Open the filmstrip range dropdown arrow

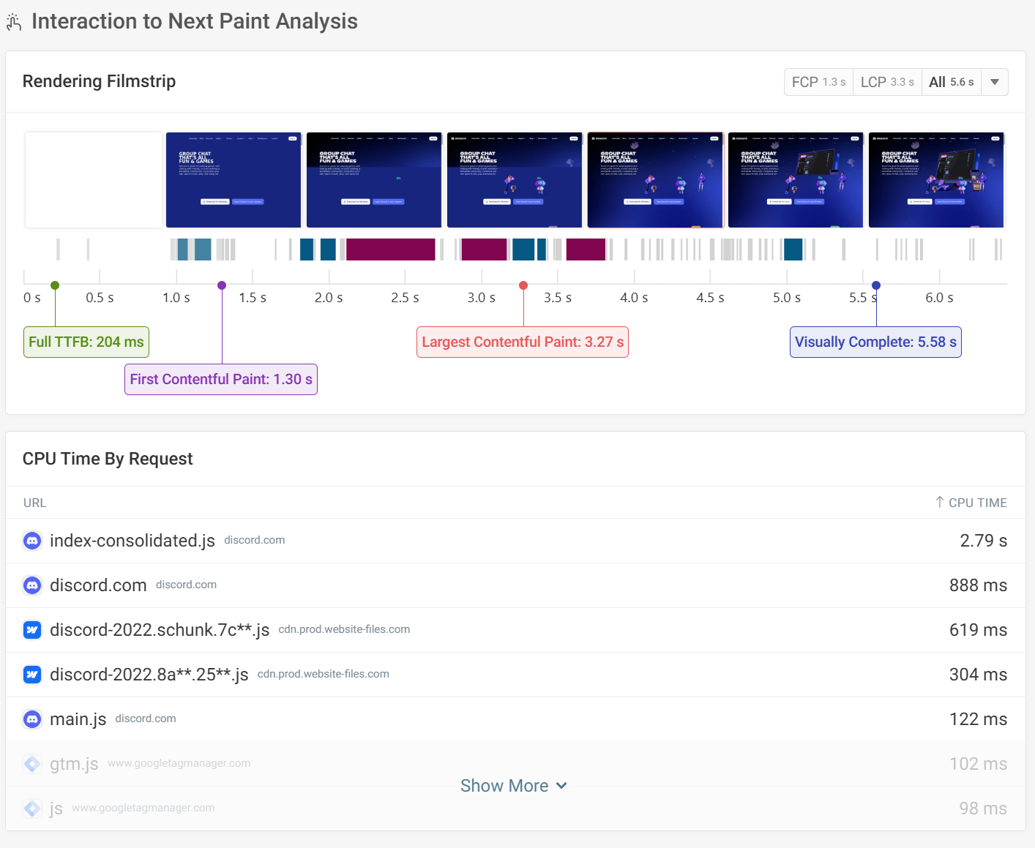coord(994,82)
